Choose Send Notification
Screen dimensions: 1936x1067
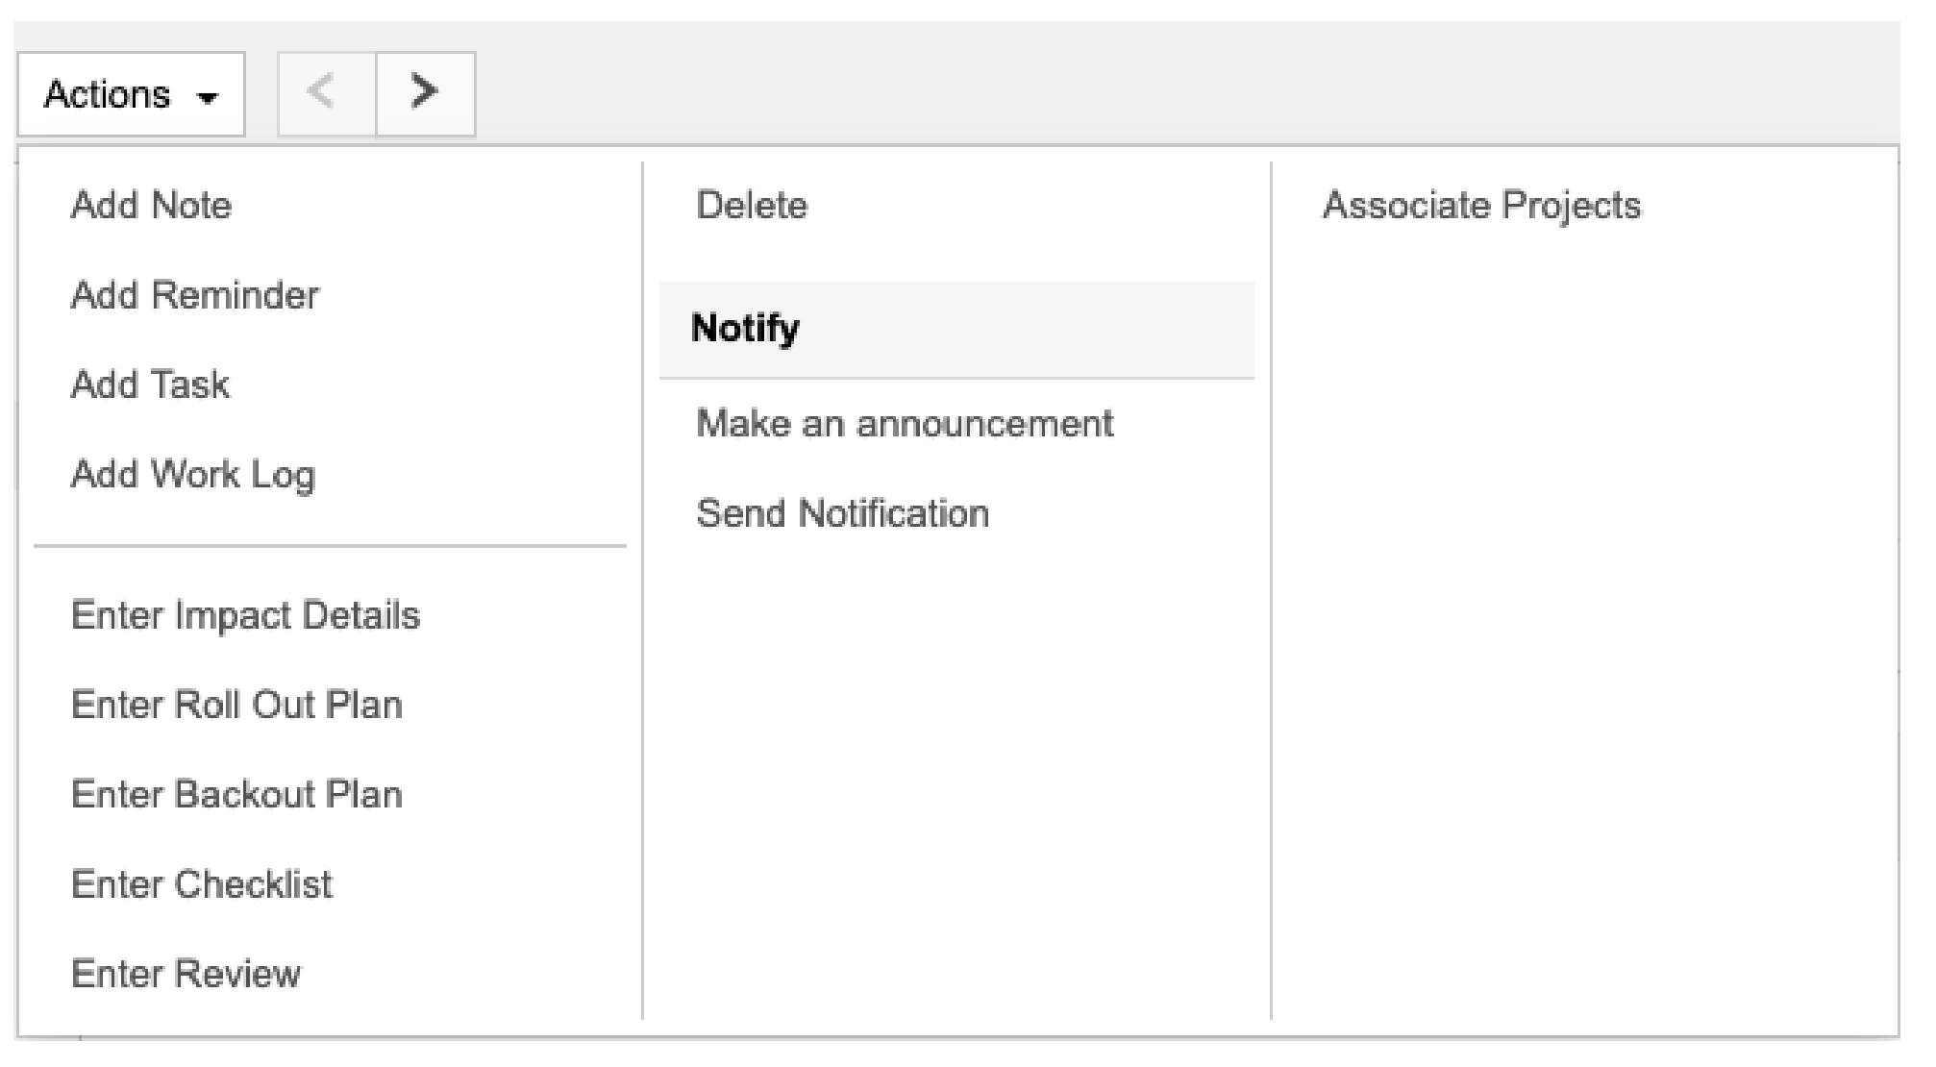click(842, 512)
